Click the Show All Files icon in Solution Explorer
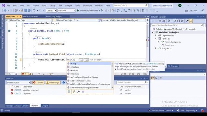Image resolution: width=207 pixels, height=116 pixels. point(182,21)
